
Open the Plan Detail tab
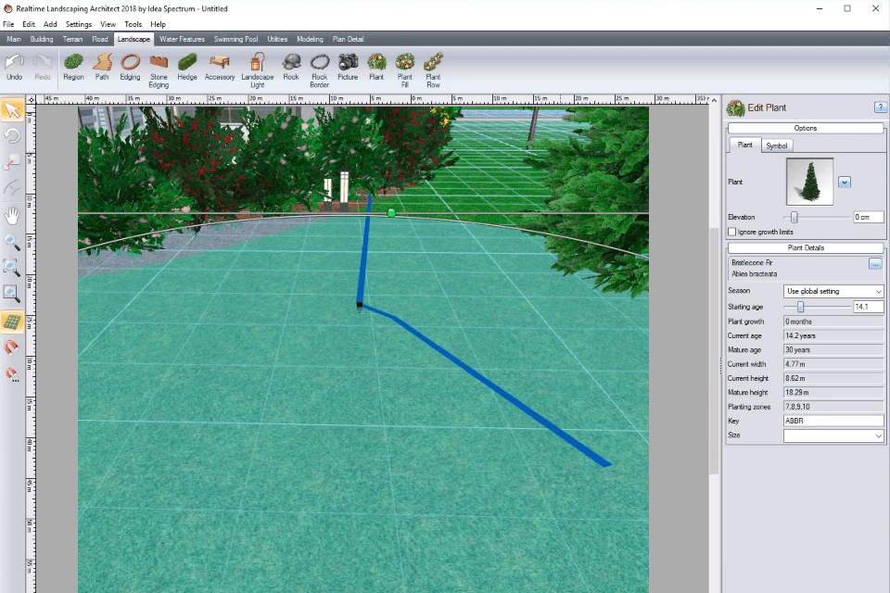pyautogui.click(x=348, y=39)
